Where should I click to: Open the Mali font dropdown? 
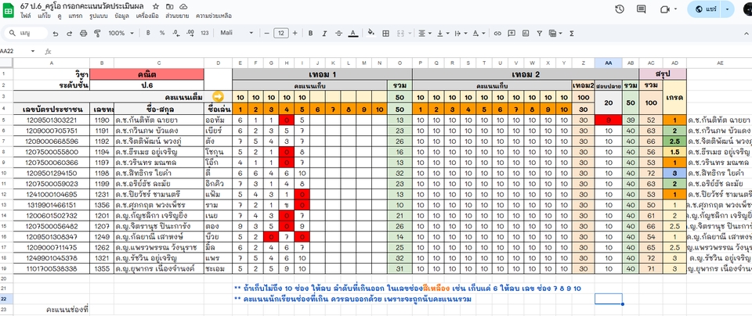237,33
